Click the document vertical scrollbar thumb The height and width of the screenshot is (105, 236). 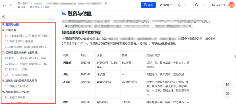(235, 56)
